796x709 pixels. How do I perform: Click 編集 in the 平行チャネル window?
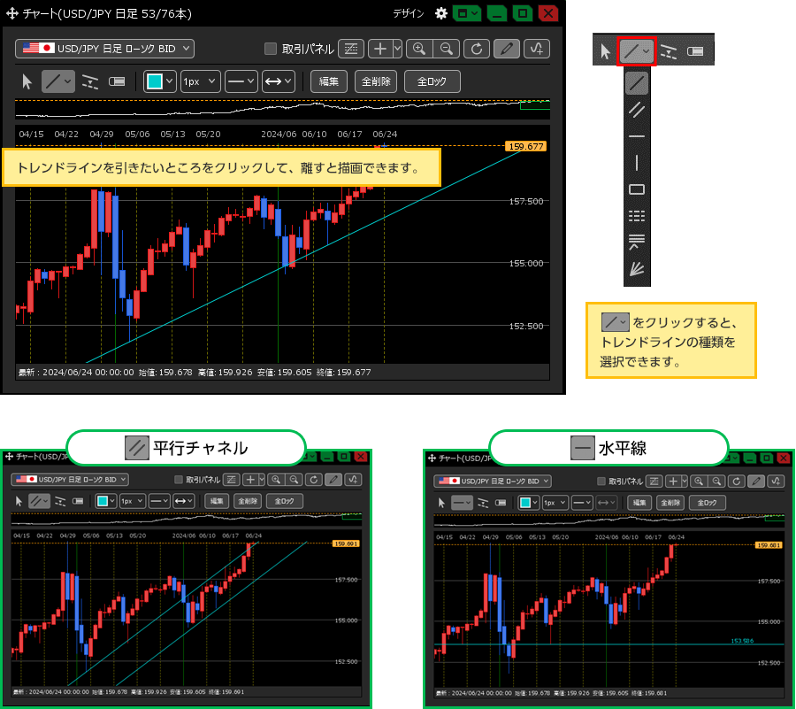coord(217,501)
